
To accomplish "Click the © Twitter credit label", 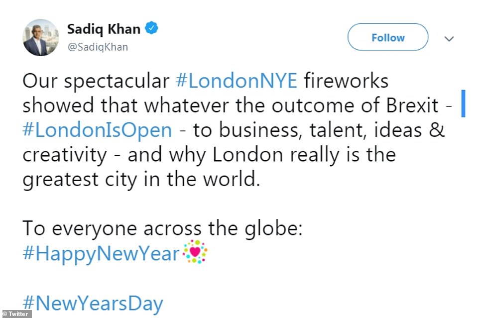I will tap(16, 314).
